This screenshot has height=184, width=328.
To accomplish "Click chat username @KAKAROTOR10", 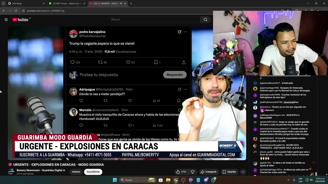I will tap(269, 122).
